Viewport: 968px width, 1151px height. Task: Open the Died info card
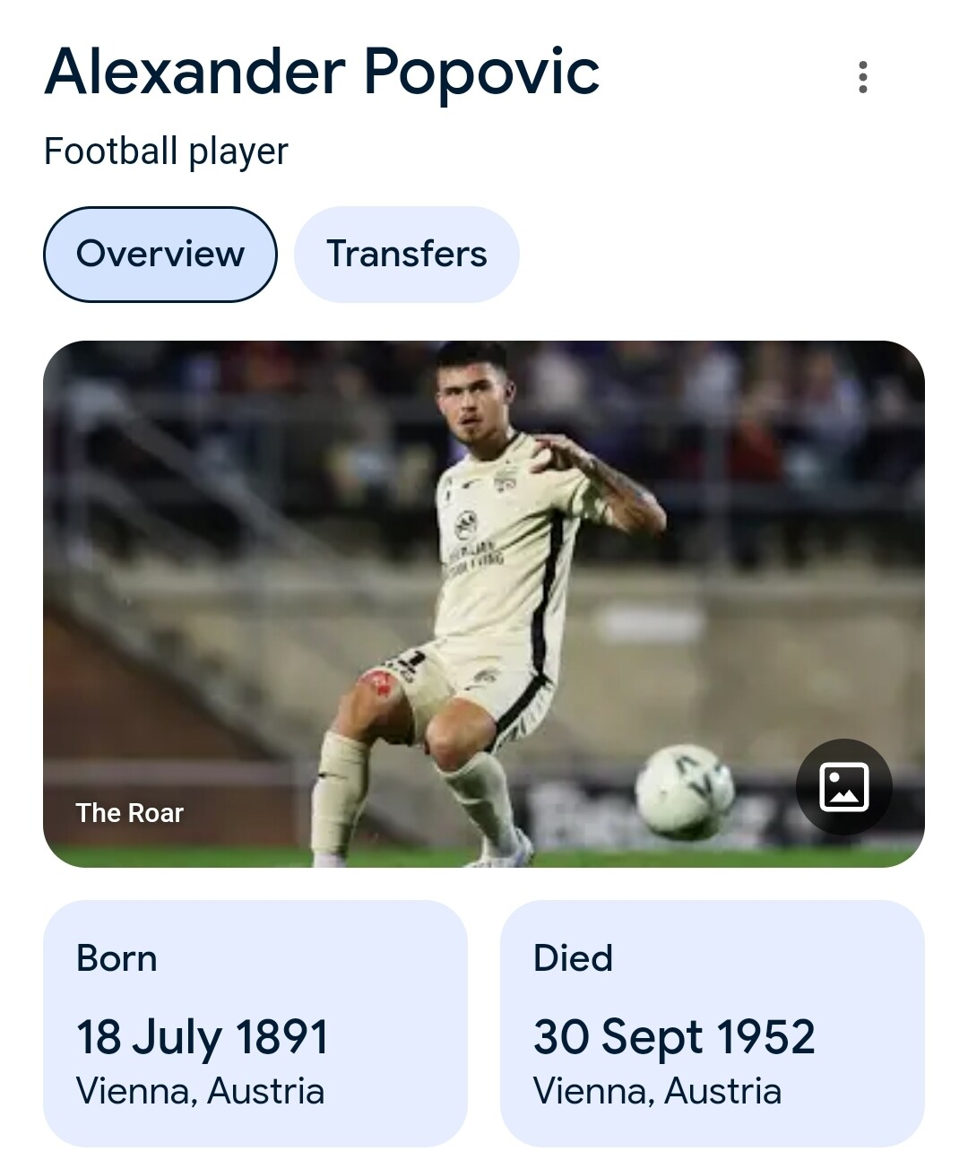click(x=713, y=1023)
